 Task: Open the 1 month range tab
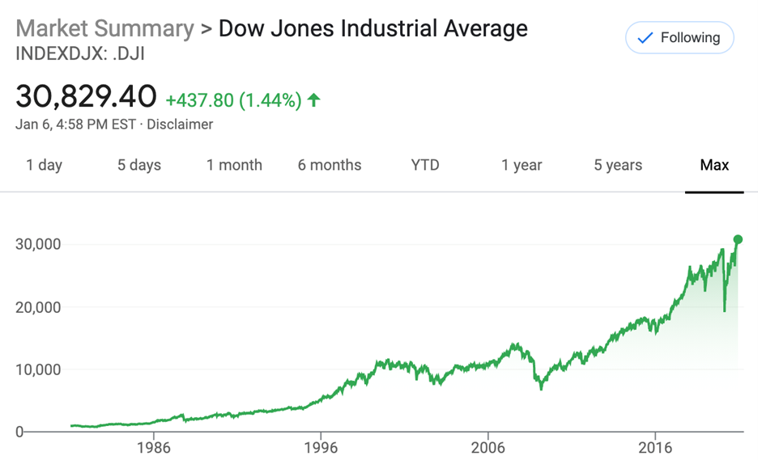click(234, 165)
